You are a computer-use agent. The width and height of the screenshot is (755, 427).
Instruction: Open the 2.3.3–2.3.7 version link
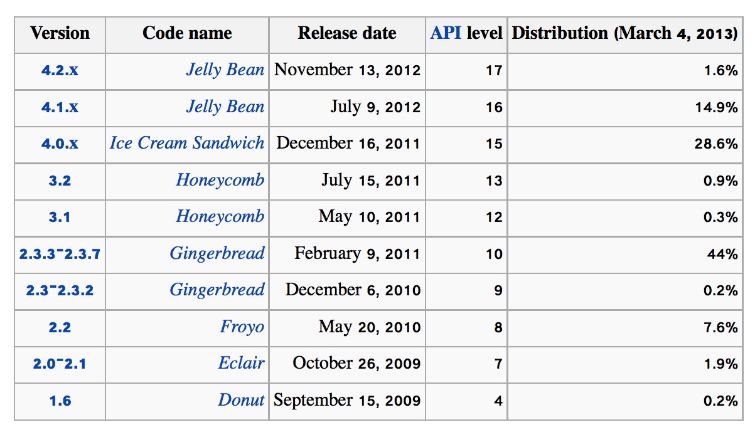[x=60, y=254]
